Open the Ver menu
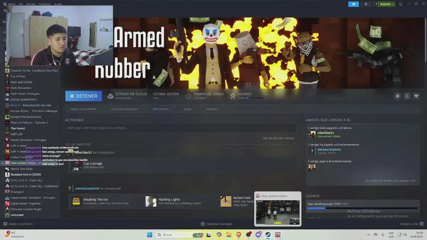 point(21,4)
